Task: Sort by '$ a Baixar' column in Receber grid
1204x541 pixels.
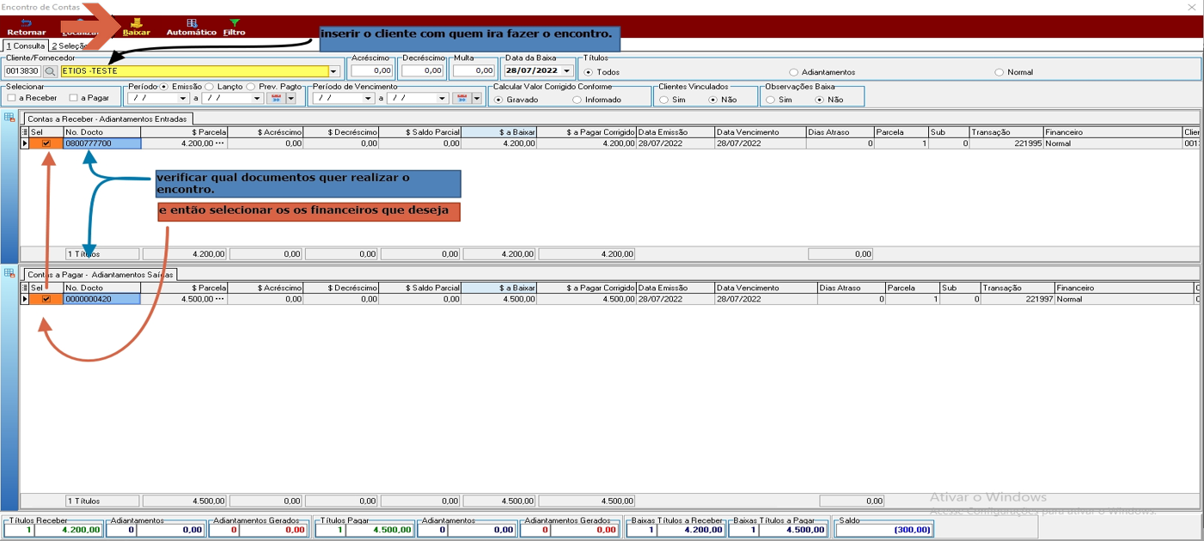Action: click(x=499, y=132)
